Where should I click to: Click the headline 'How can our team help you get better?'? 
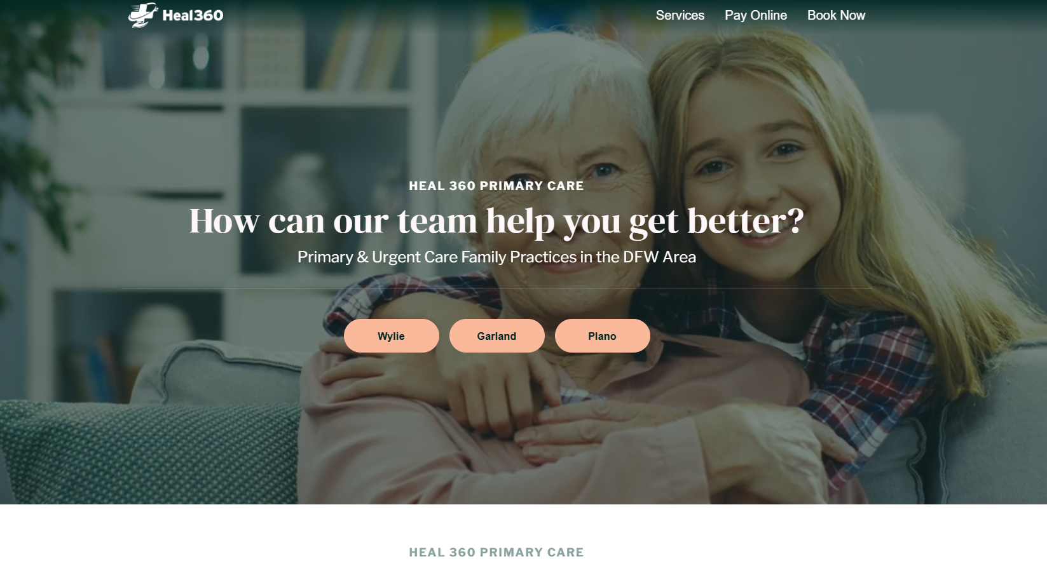coord(496,221)
